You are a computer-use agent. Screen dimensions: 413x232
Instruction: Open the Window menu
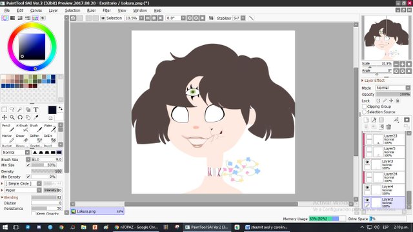tap(140, 10)
